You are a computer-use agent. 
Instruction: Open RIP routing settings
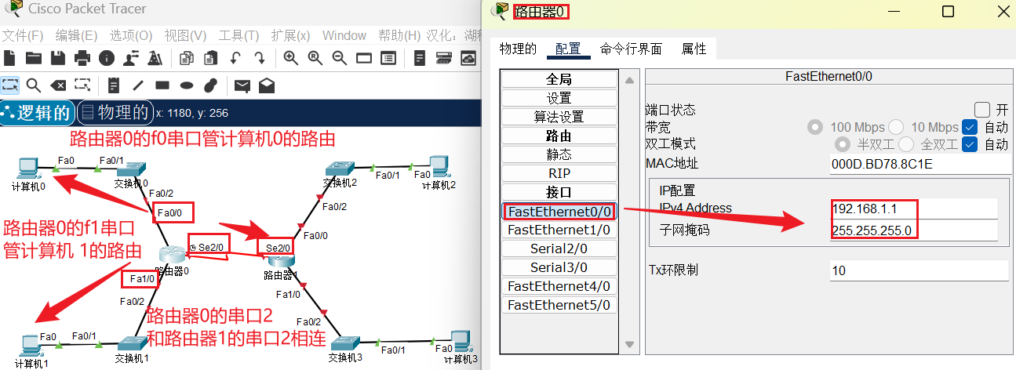tap(559, 173)
